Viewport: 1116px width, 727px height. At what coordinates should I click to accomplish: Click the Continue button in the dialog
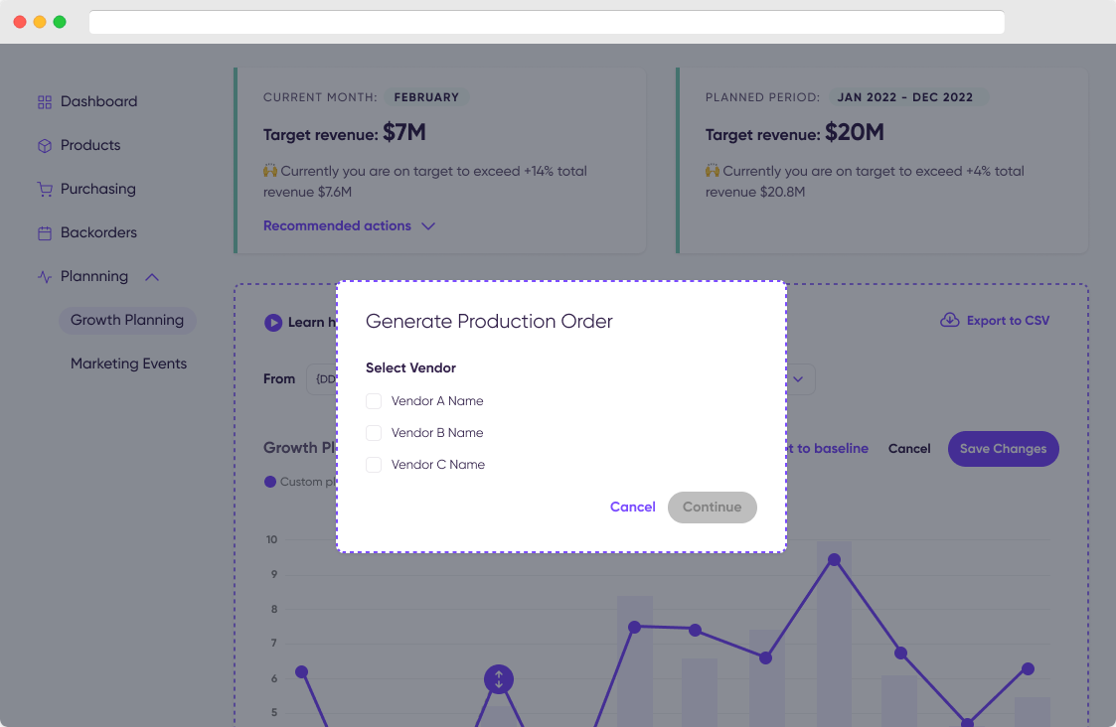[712, 508]
